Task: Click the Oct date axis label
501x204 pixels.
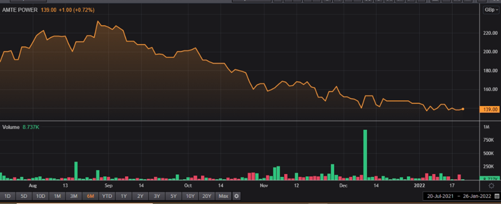Action: pyautogui.click(x=188, y=185)
